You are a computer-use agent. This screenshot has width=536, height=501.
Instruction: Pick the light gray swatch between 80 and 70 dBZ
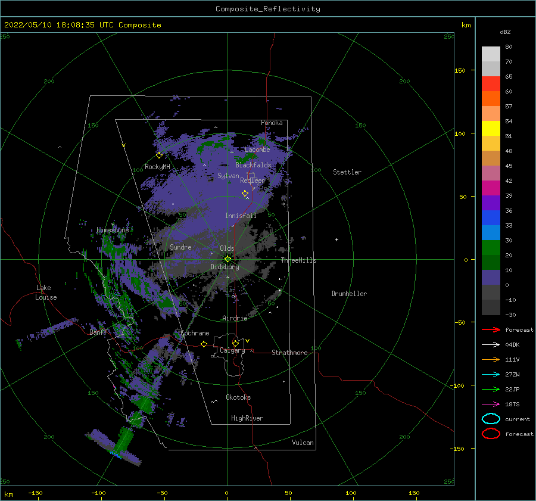click(x=491, y=54)
